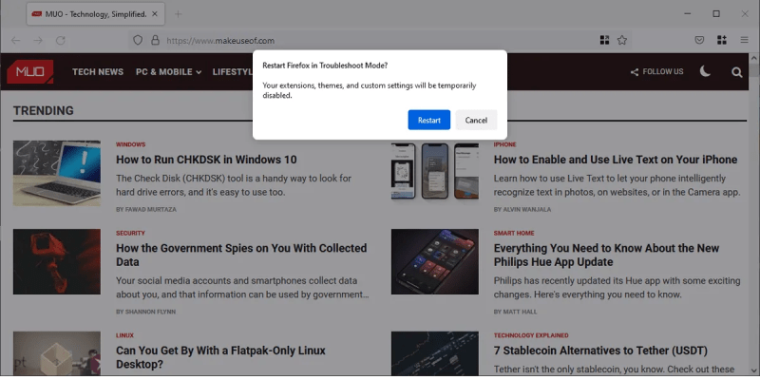
Task: Click the QR code icon in address bar
Action: (604, 40)
